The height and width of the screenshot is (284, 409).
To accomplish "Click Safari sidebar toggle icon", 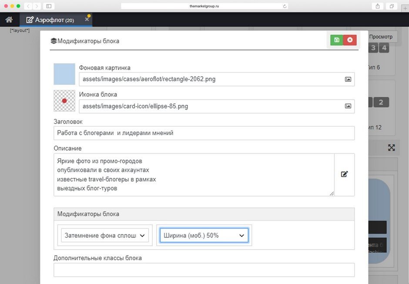I will (x=49, y=6).
